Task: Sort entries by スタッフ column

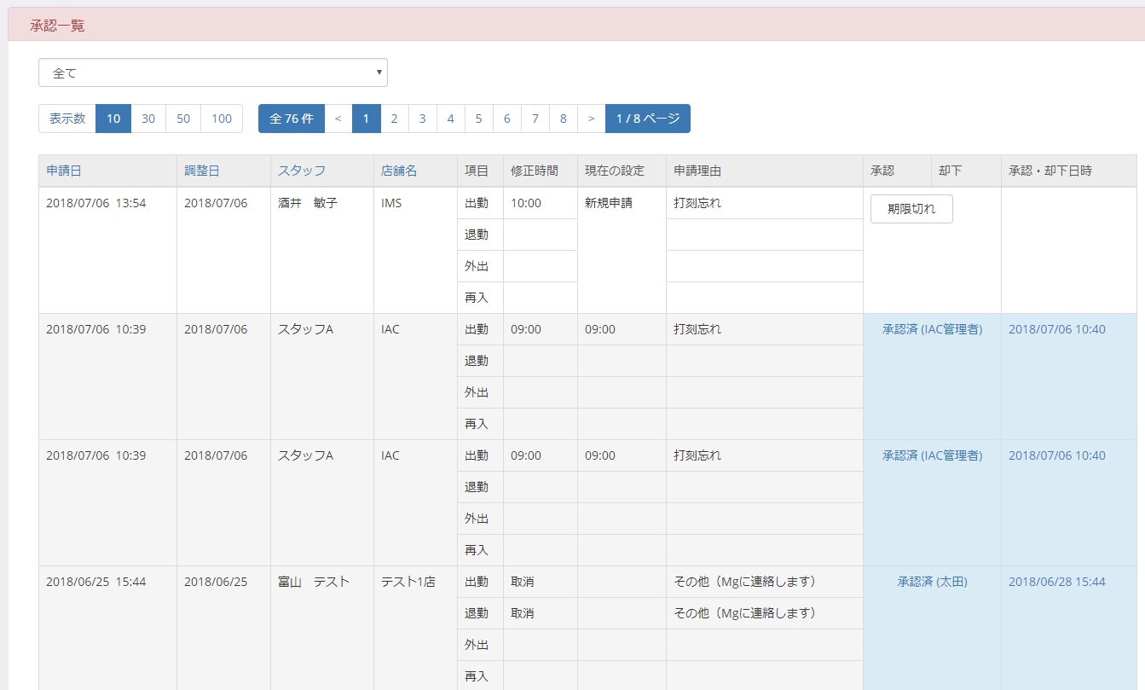Action: click(293, 170)
